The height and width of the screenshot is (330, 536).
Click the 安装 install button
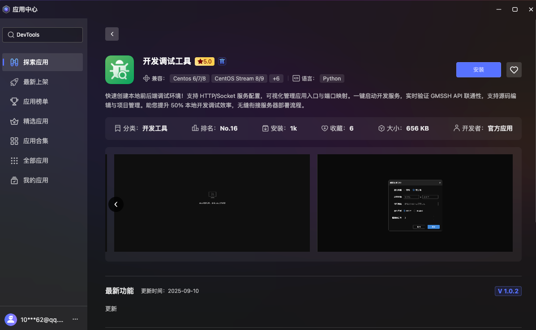(478, 70)
